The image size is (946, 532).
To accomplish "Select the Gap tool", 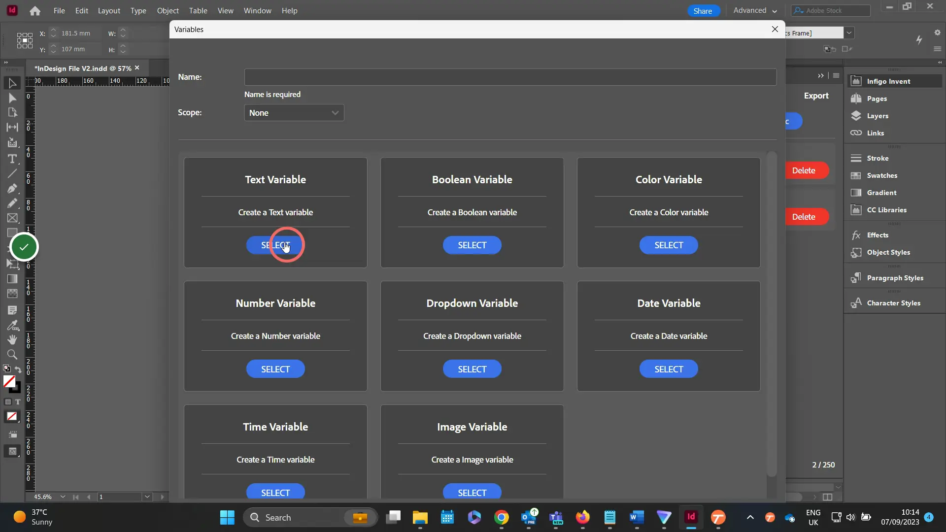I will pos(12,127).
